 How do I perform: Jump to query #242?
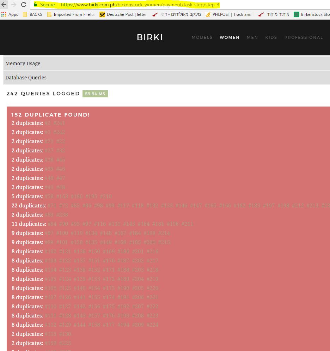point(59,132)
